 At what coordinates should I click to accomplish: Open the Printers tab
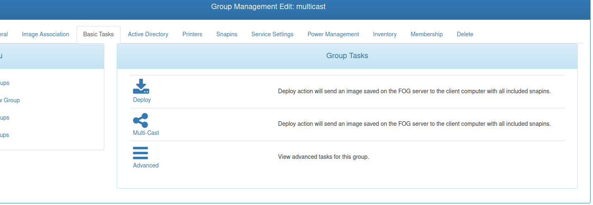(x=192, y=34)
